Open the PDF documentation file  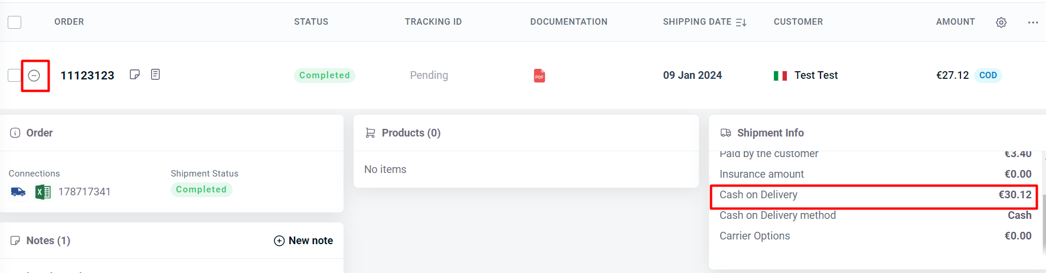539,75
